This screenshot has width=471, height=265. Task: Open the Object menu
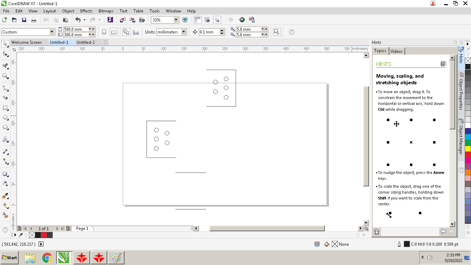pos(68,11)
